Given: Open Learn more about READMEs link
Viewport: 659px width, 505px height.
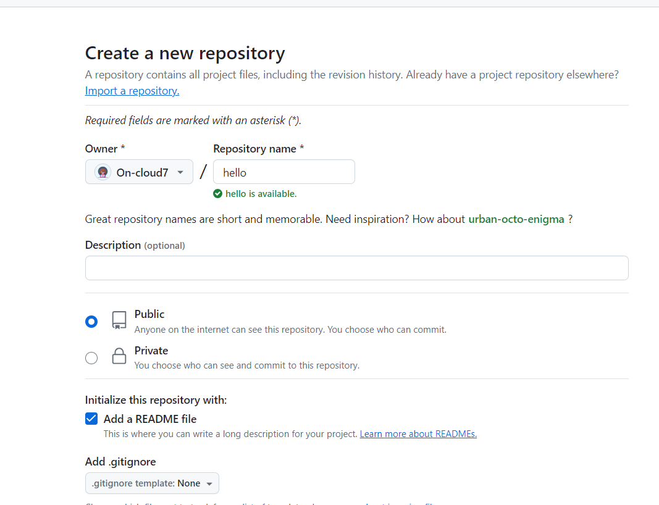Looking at the screenshot, I should [x=418, y=434].
